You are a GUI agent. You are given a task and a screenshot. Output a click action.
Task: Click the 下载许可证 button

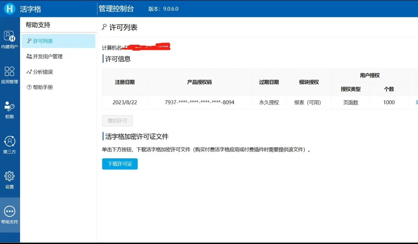pos(120,164)
